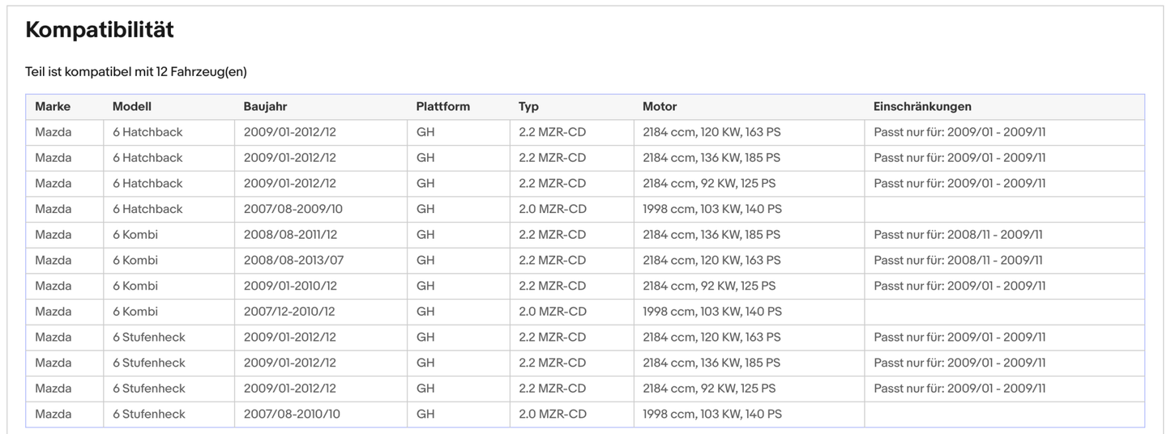Click the Baujahr cell 2008/08-2011/12
Viewport: 1171px width, 434px height.
(x=289, y=235)
